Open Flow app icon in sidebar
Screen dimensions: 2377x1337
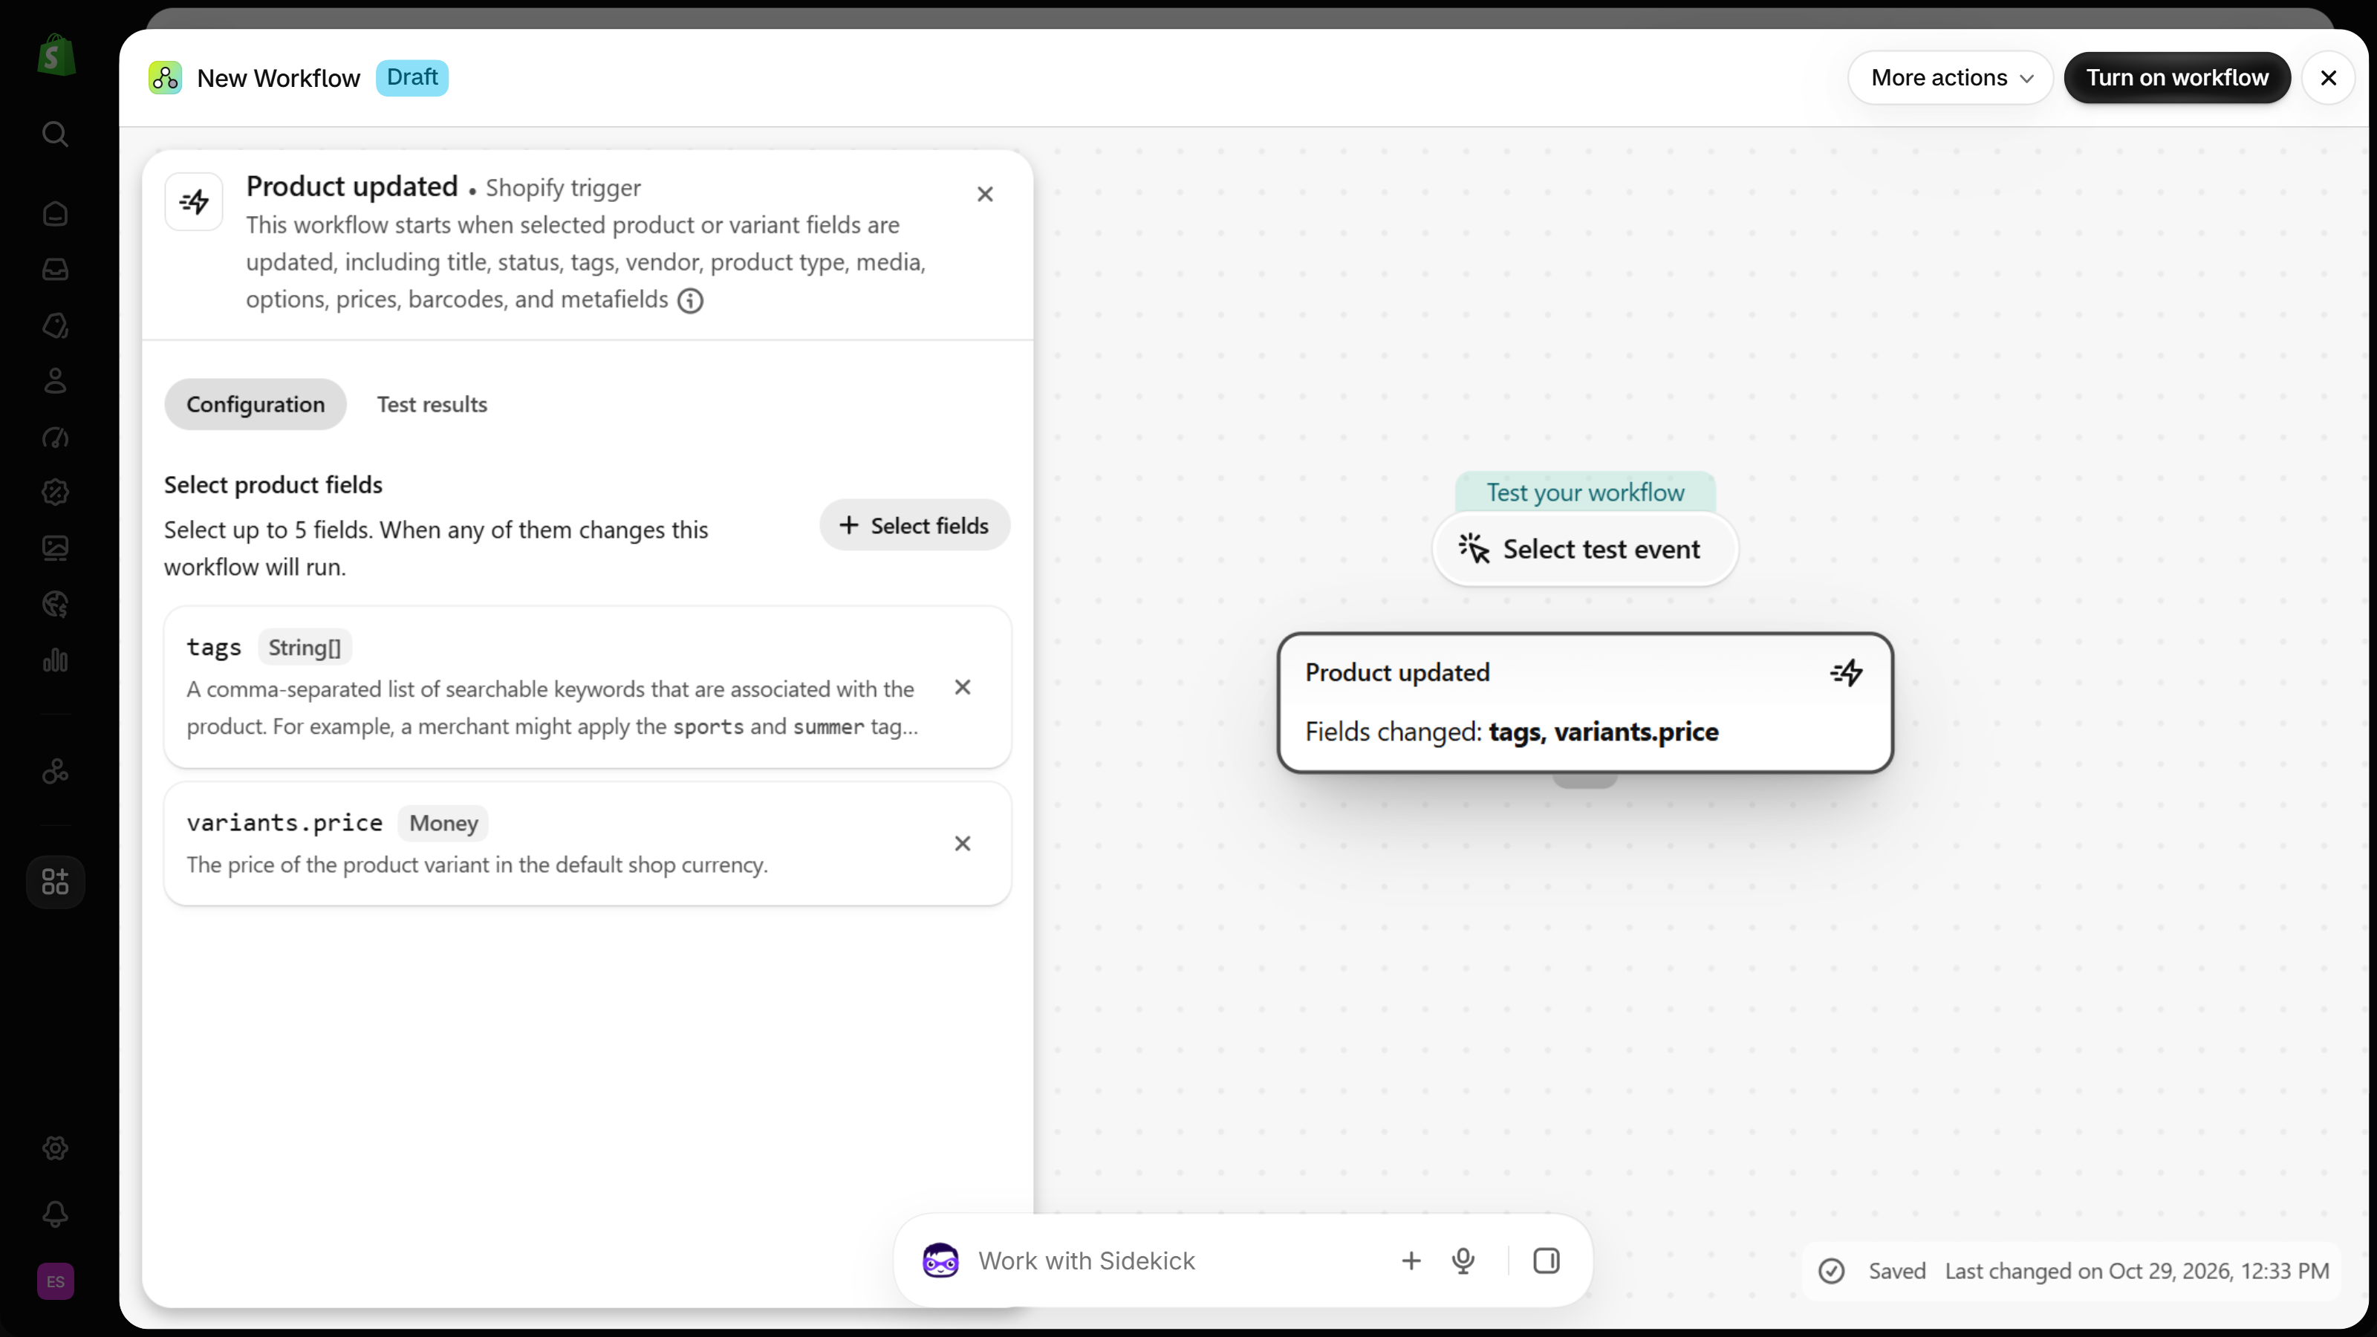56,772
